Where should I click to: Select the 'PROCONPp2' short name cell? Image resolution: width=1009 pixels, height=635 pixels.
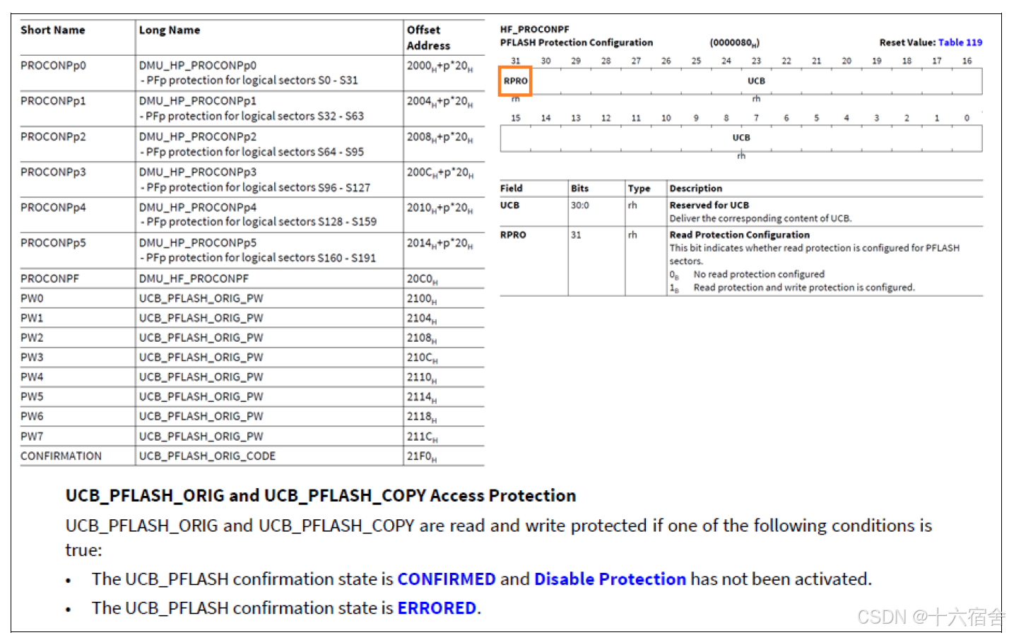(x=53, y=136)
